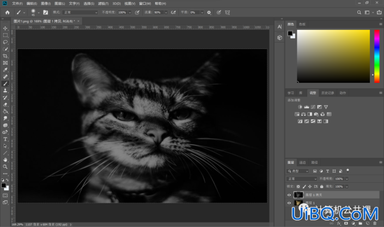384x227 pixels.
Task: Hide the 图层 1 layer
Action: pos(289,203)
